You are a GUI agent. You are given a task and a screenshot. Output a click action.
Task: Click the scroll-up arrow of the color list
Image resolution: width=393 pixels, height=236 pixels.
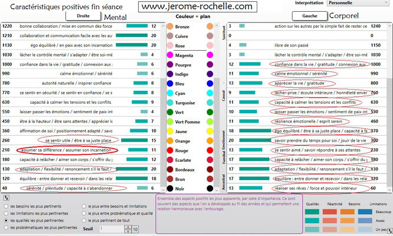(217, 26)
